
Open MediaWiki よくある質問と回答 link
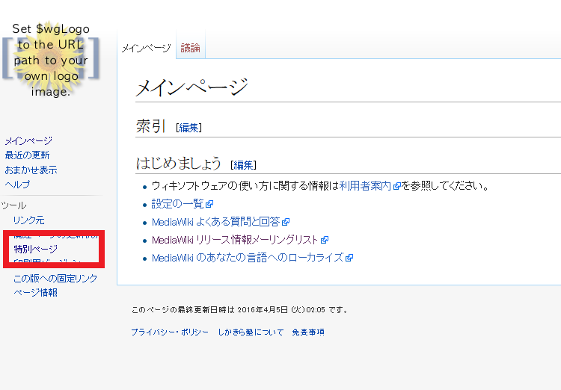[x=215, y=222]
